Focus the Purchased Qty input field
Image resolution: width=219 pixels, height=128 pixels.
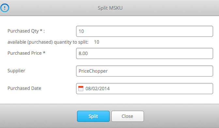coord(144,31)
